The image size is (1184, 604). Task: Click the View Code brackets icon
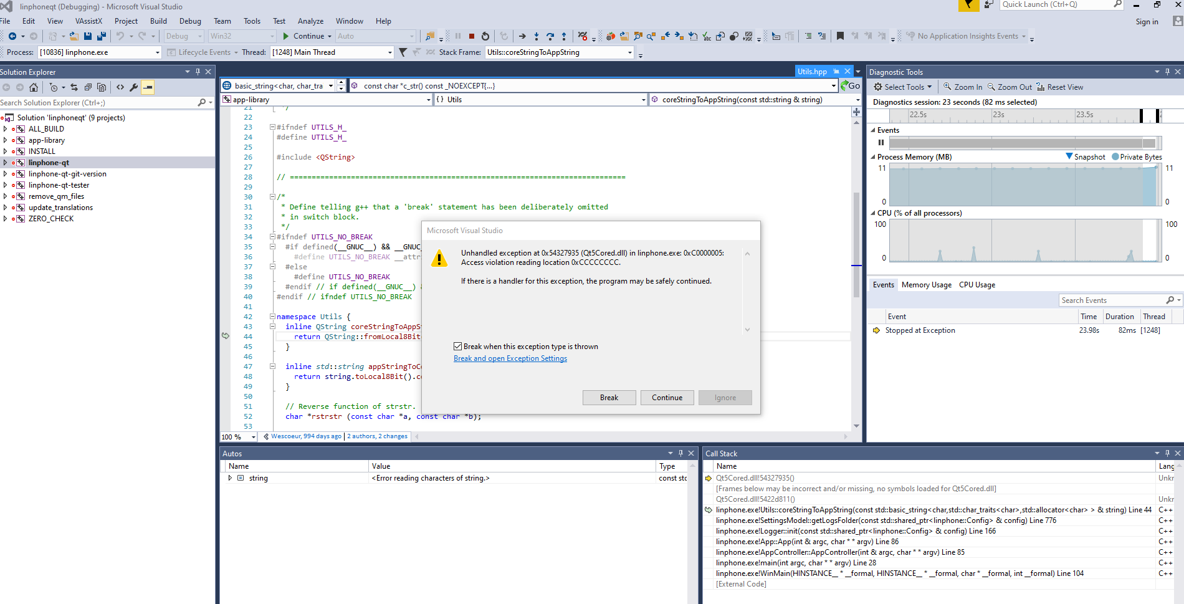coord(120,87)
